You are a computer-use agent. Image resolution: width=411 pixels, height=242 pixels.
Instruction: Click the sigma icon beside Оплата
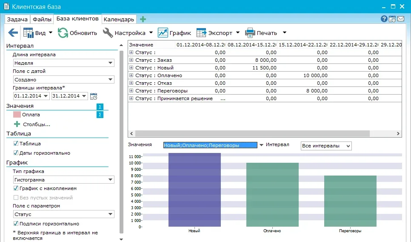100,115
